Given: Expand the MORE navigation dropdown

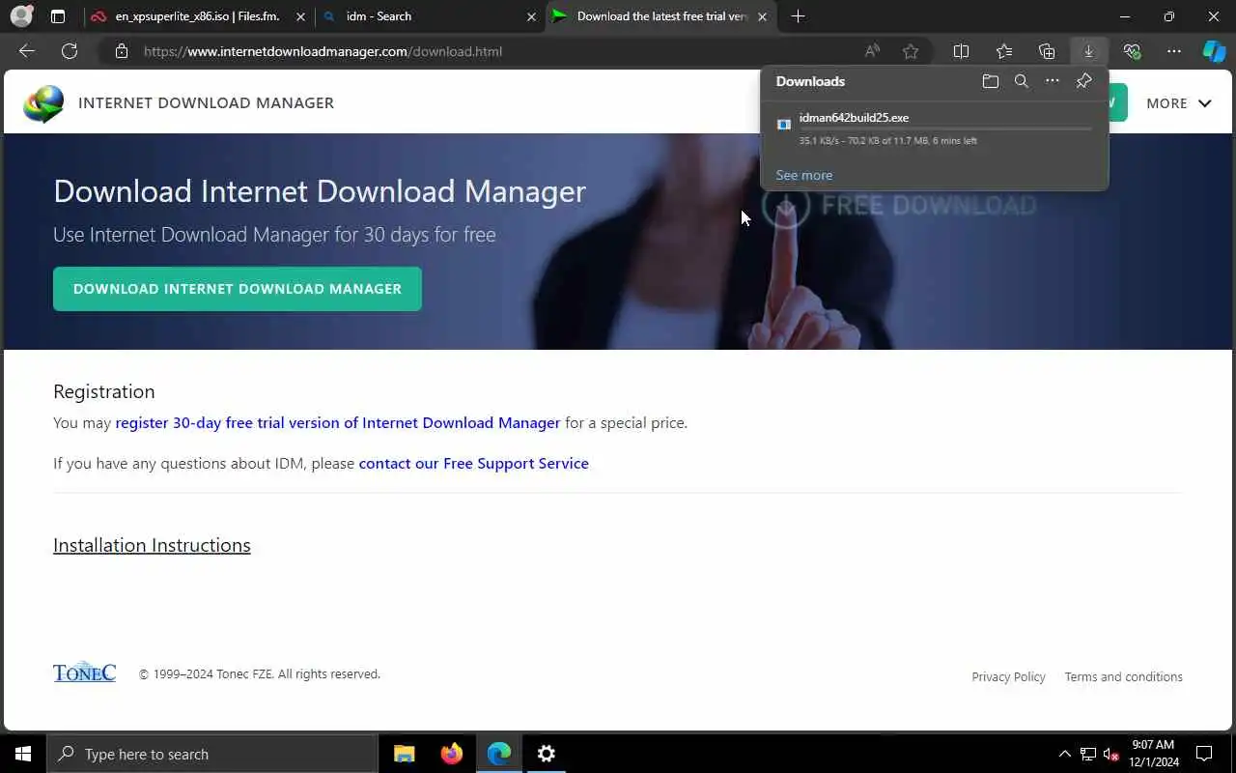Looking at the screenshot, I should click(x=1178, y=102).
